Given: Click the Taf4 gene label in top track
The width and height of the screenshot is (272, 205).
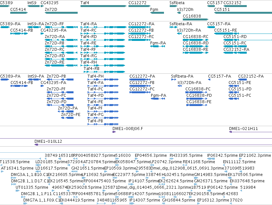Looking at the screenshot, I should 85,3.
